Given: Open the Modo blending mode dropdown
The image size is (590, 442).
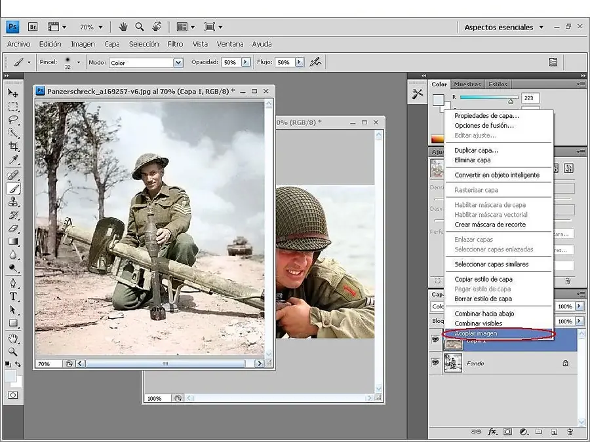Looking at the screenshot, I should tap(178, 63).
